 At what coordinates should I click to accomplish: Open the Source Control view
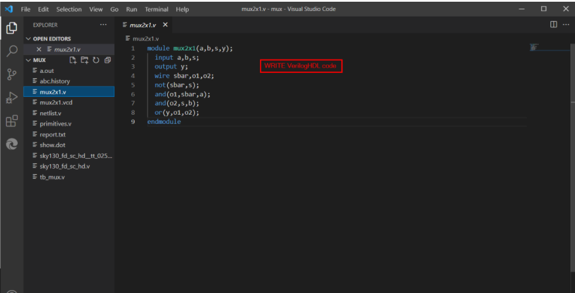[x=11, y=75]
